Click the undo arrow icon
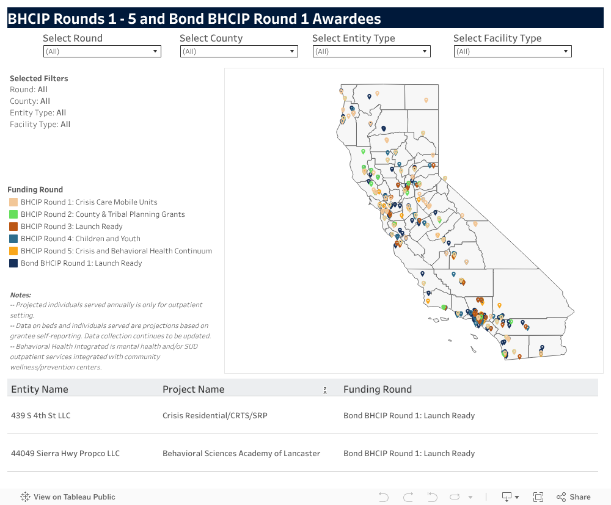 point(384,497)
